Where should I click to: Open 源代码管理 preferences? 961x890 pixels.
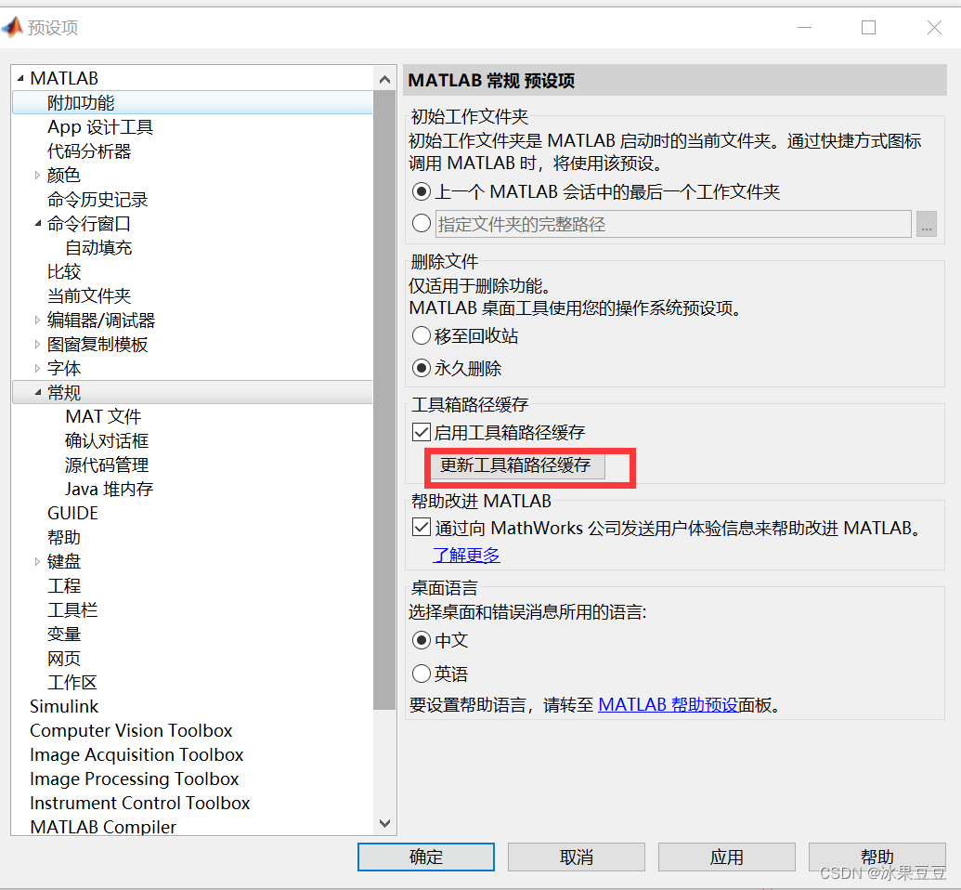(107, 465)
